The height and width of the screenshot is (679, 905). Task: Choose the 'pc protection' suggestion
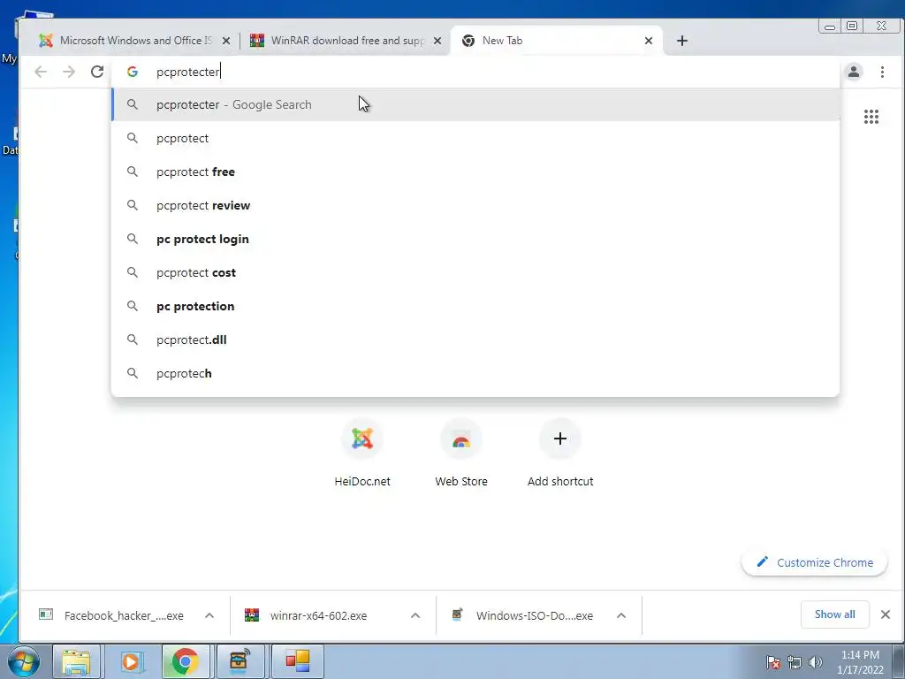coord(475,305)
